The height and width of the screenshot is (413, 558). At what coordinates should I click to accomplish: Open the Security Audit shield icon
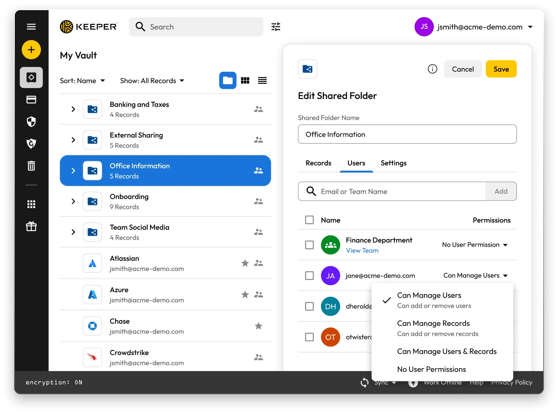(31, 122)
